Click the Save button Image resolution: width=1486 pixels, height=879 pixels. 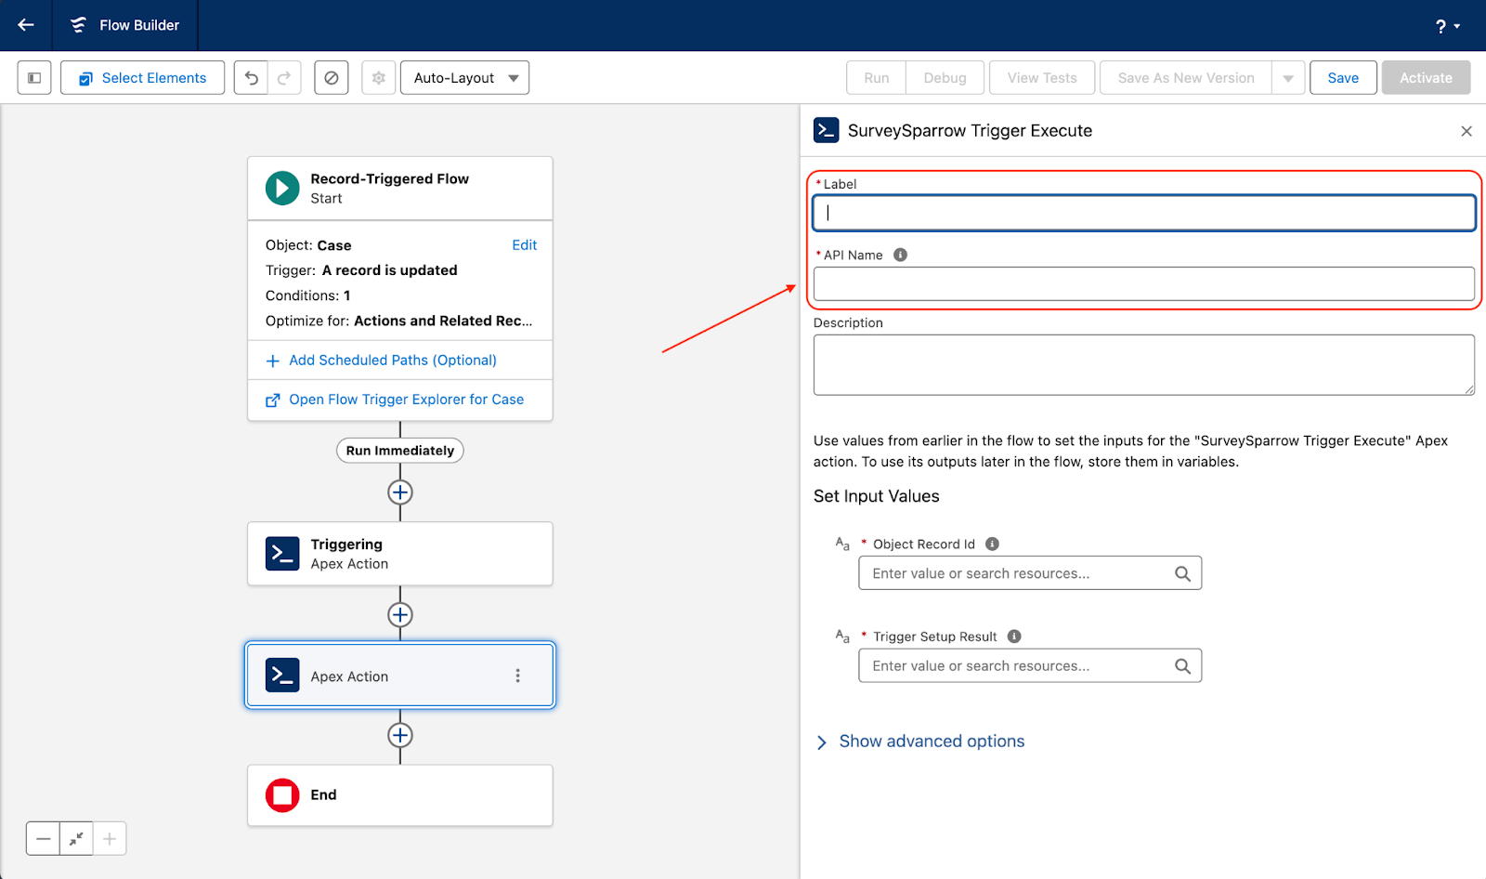pos(1343,78)
